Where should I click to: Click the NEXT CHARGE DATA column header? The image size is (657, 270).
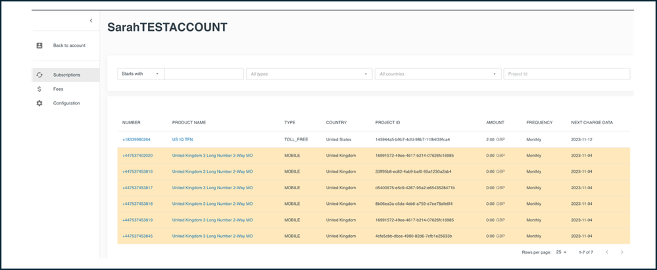click(x=592, y=123)
